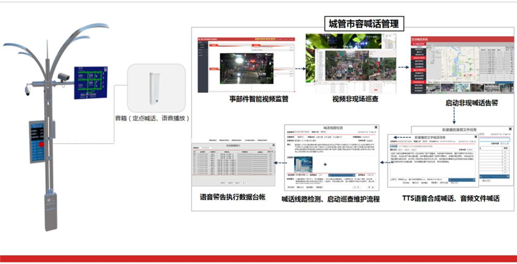
Task: Click the charging pile at the pole base
Action: coord(51,212)
